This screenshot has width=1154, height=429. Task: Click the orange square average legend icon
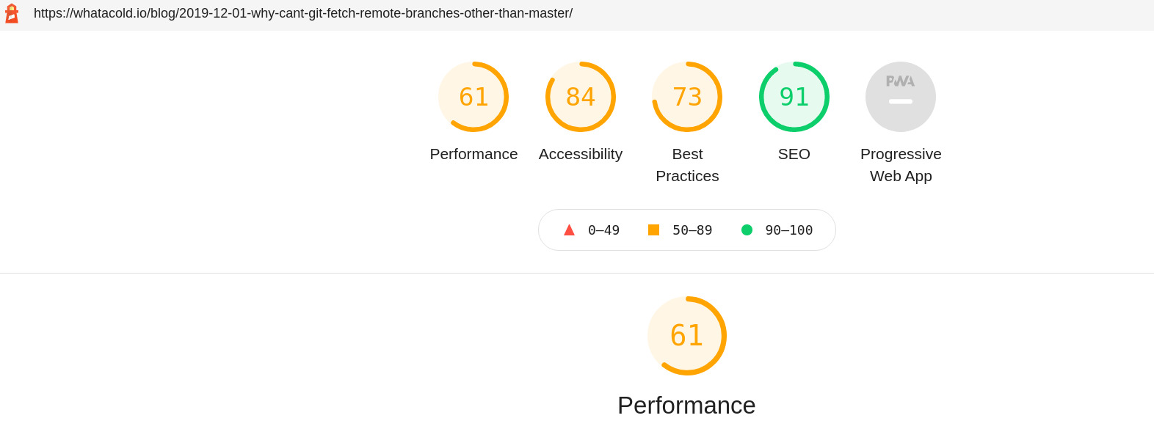(653, 230)
